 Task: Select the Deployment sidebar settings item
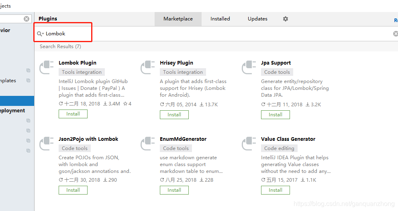pos(12,111)
